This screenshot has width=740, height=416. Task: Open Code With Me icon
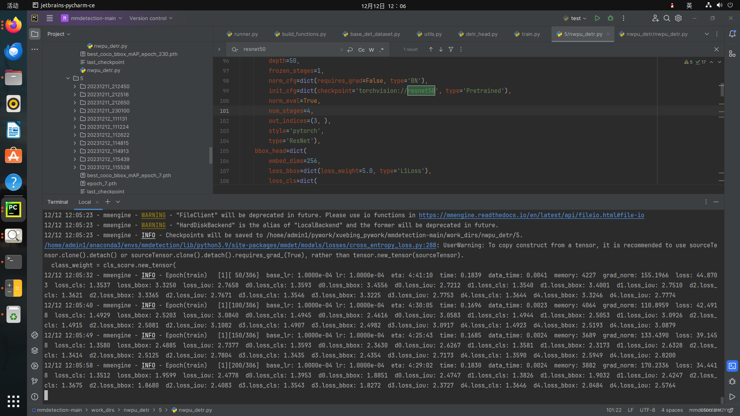(x=655, y=18)
